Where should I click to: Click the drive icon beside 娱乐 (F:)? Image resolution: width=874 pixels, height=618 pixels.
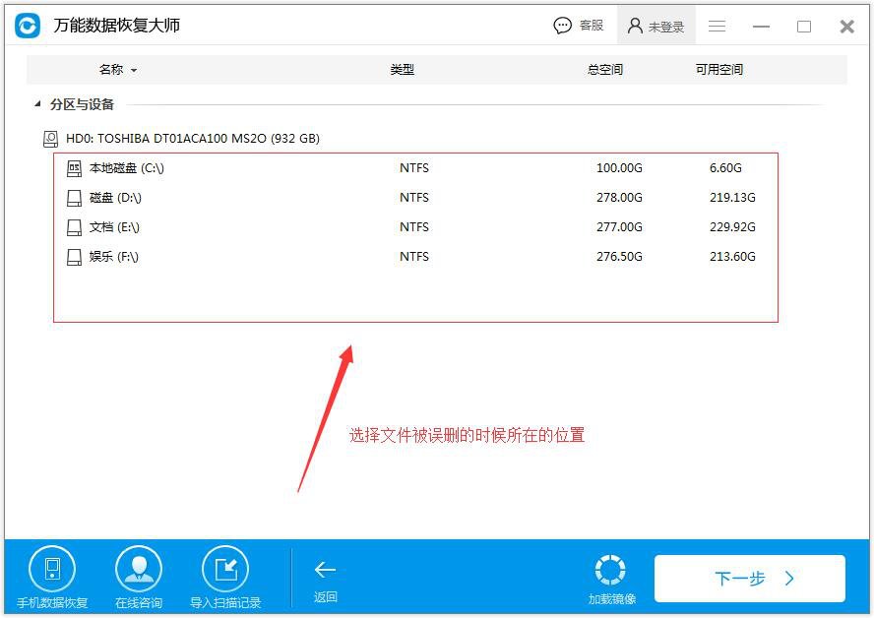pyautogui.click(x=73, y=256)
